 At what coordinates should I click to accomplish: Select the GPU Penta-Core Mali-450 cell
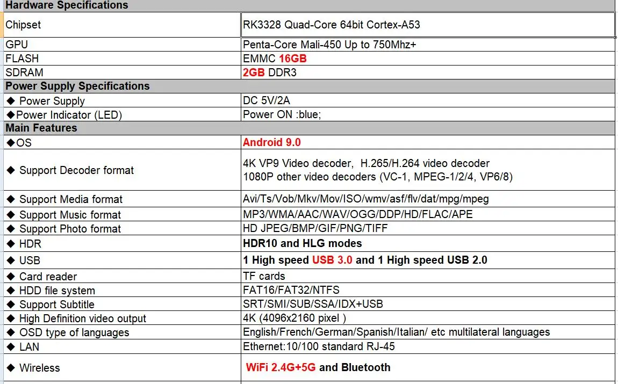click(x=428, y=45)
